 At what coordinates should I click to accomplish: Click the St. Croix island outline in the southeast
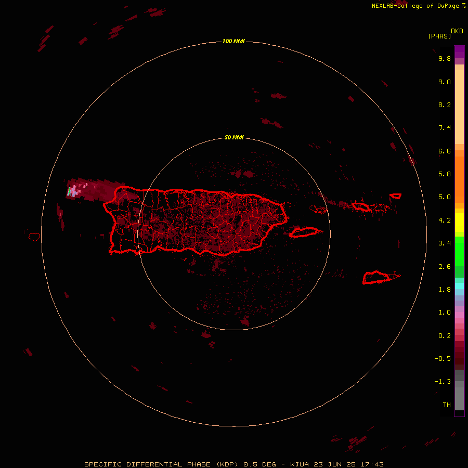coord(376,278)
